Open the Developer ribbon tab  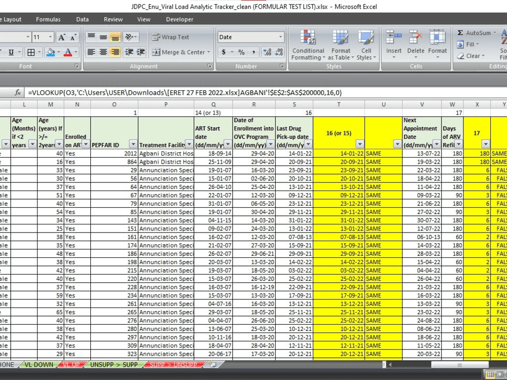(x=179, y=19)
